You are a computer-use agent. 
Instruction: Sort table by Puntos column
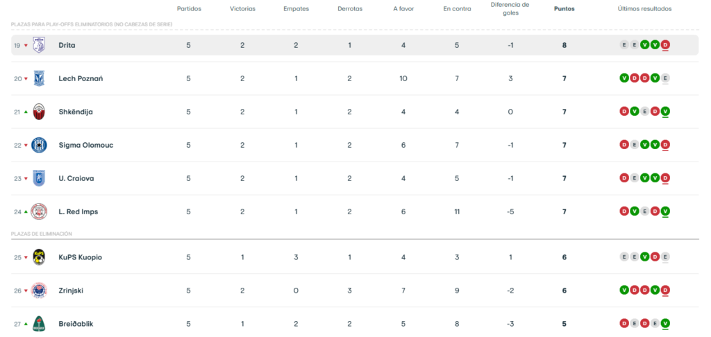tap(564, 9)
